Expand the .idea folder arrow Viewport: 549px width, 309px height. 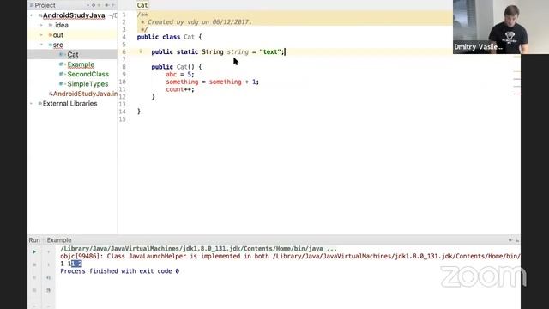pyautogui.click(x=42, y=25)
